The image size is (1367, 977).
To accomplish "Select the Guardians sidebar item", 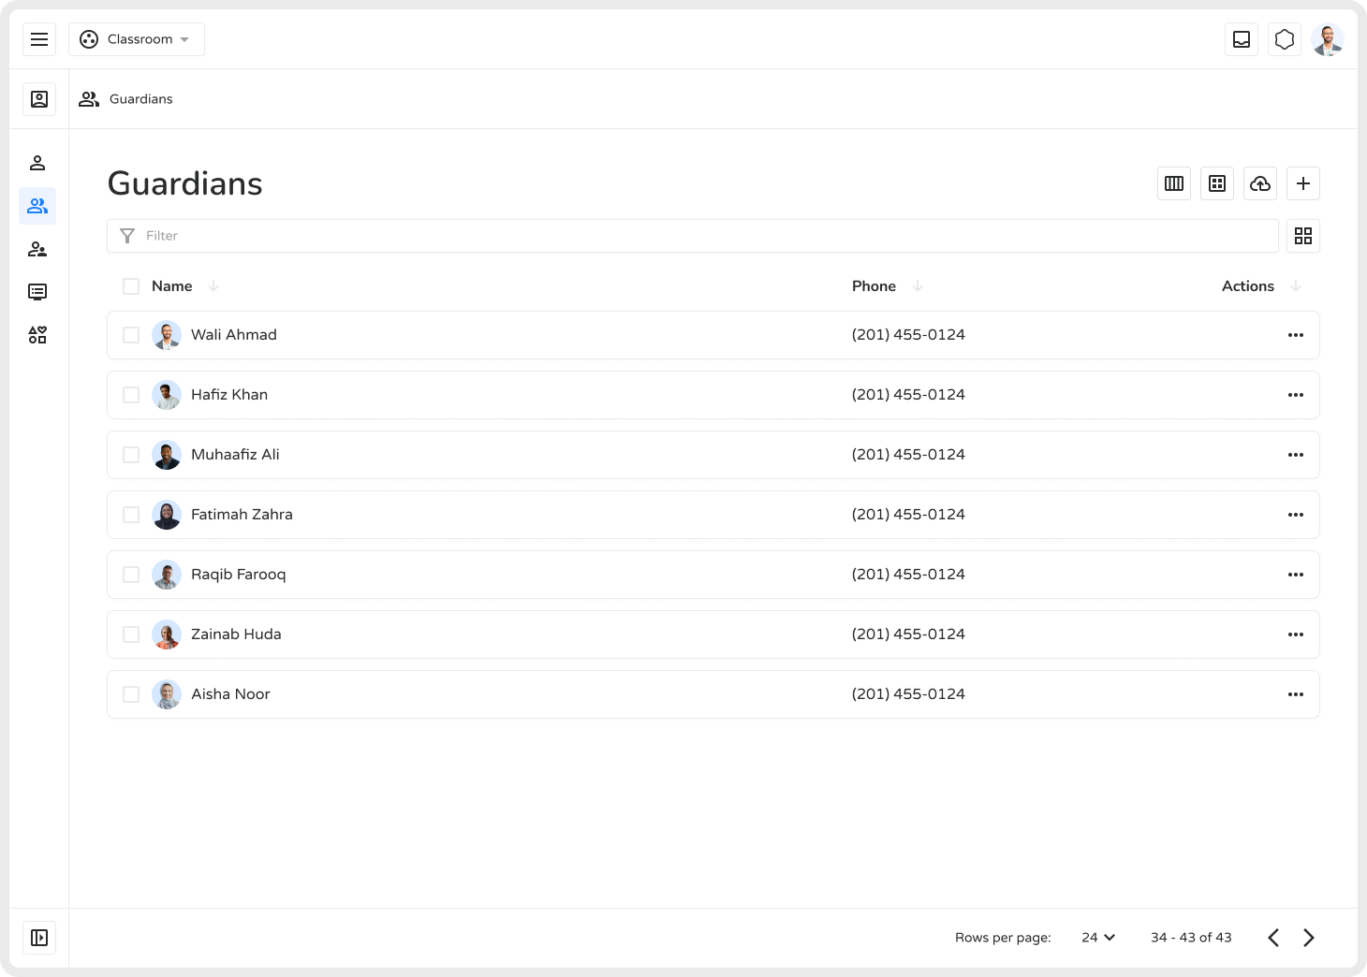I will click(x=37, y=206).
